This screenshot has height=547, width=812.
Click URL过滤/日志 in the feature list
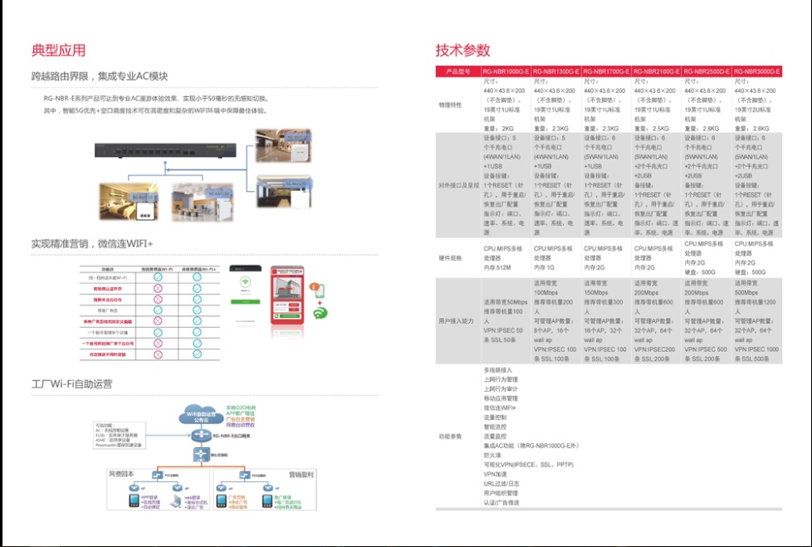[x=501, y=483]
